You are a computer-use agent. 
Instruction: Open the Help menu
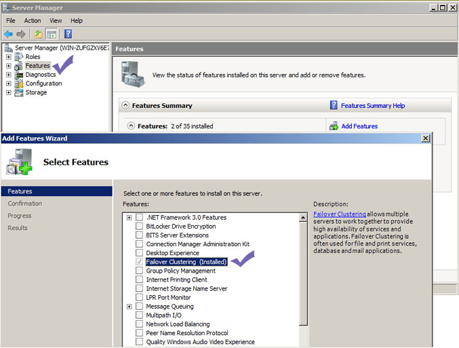(x=77, y=20)
